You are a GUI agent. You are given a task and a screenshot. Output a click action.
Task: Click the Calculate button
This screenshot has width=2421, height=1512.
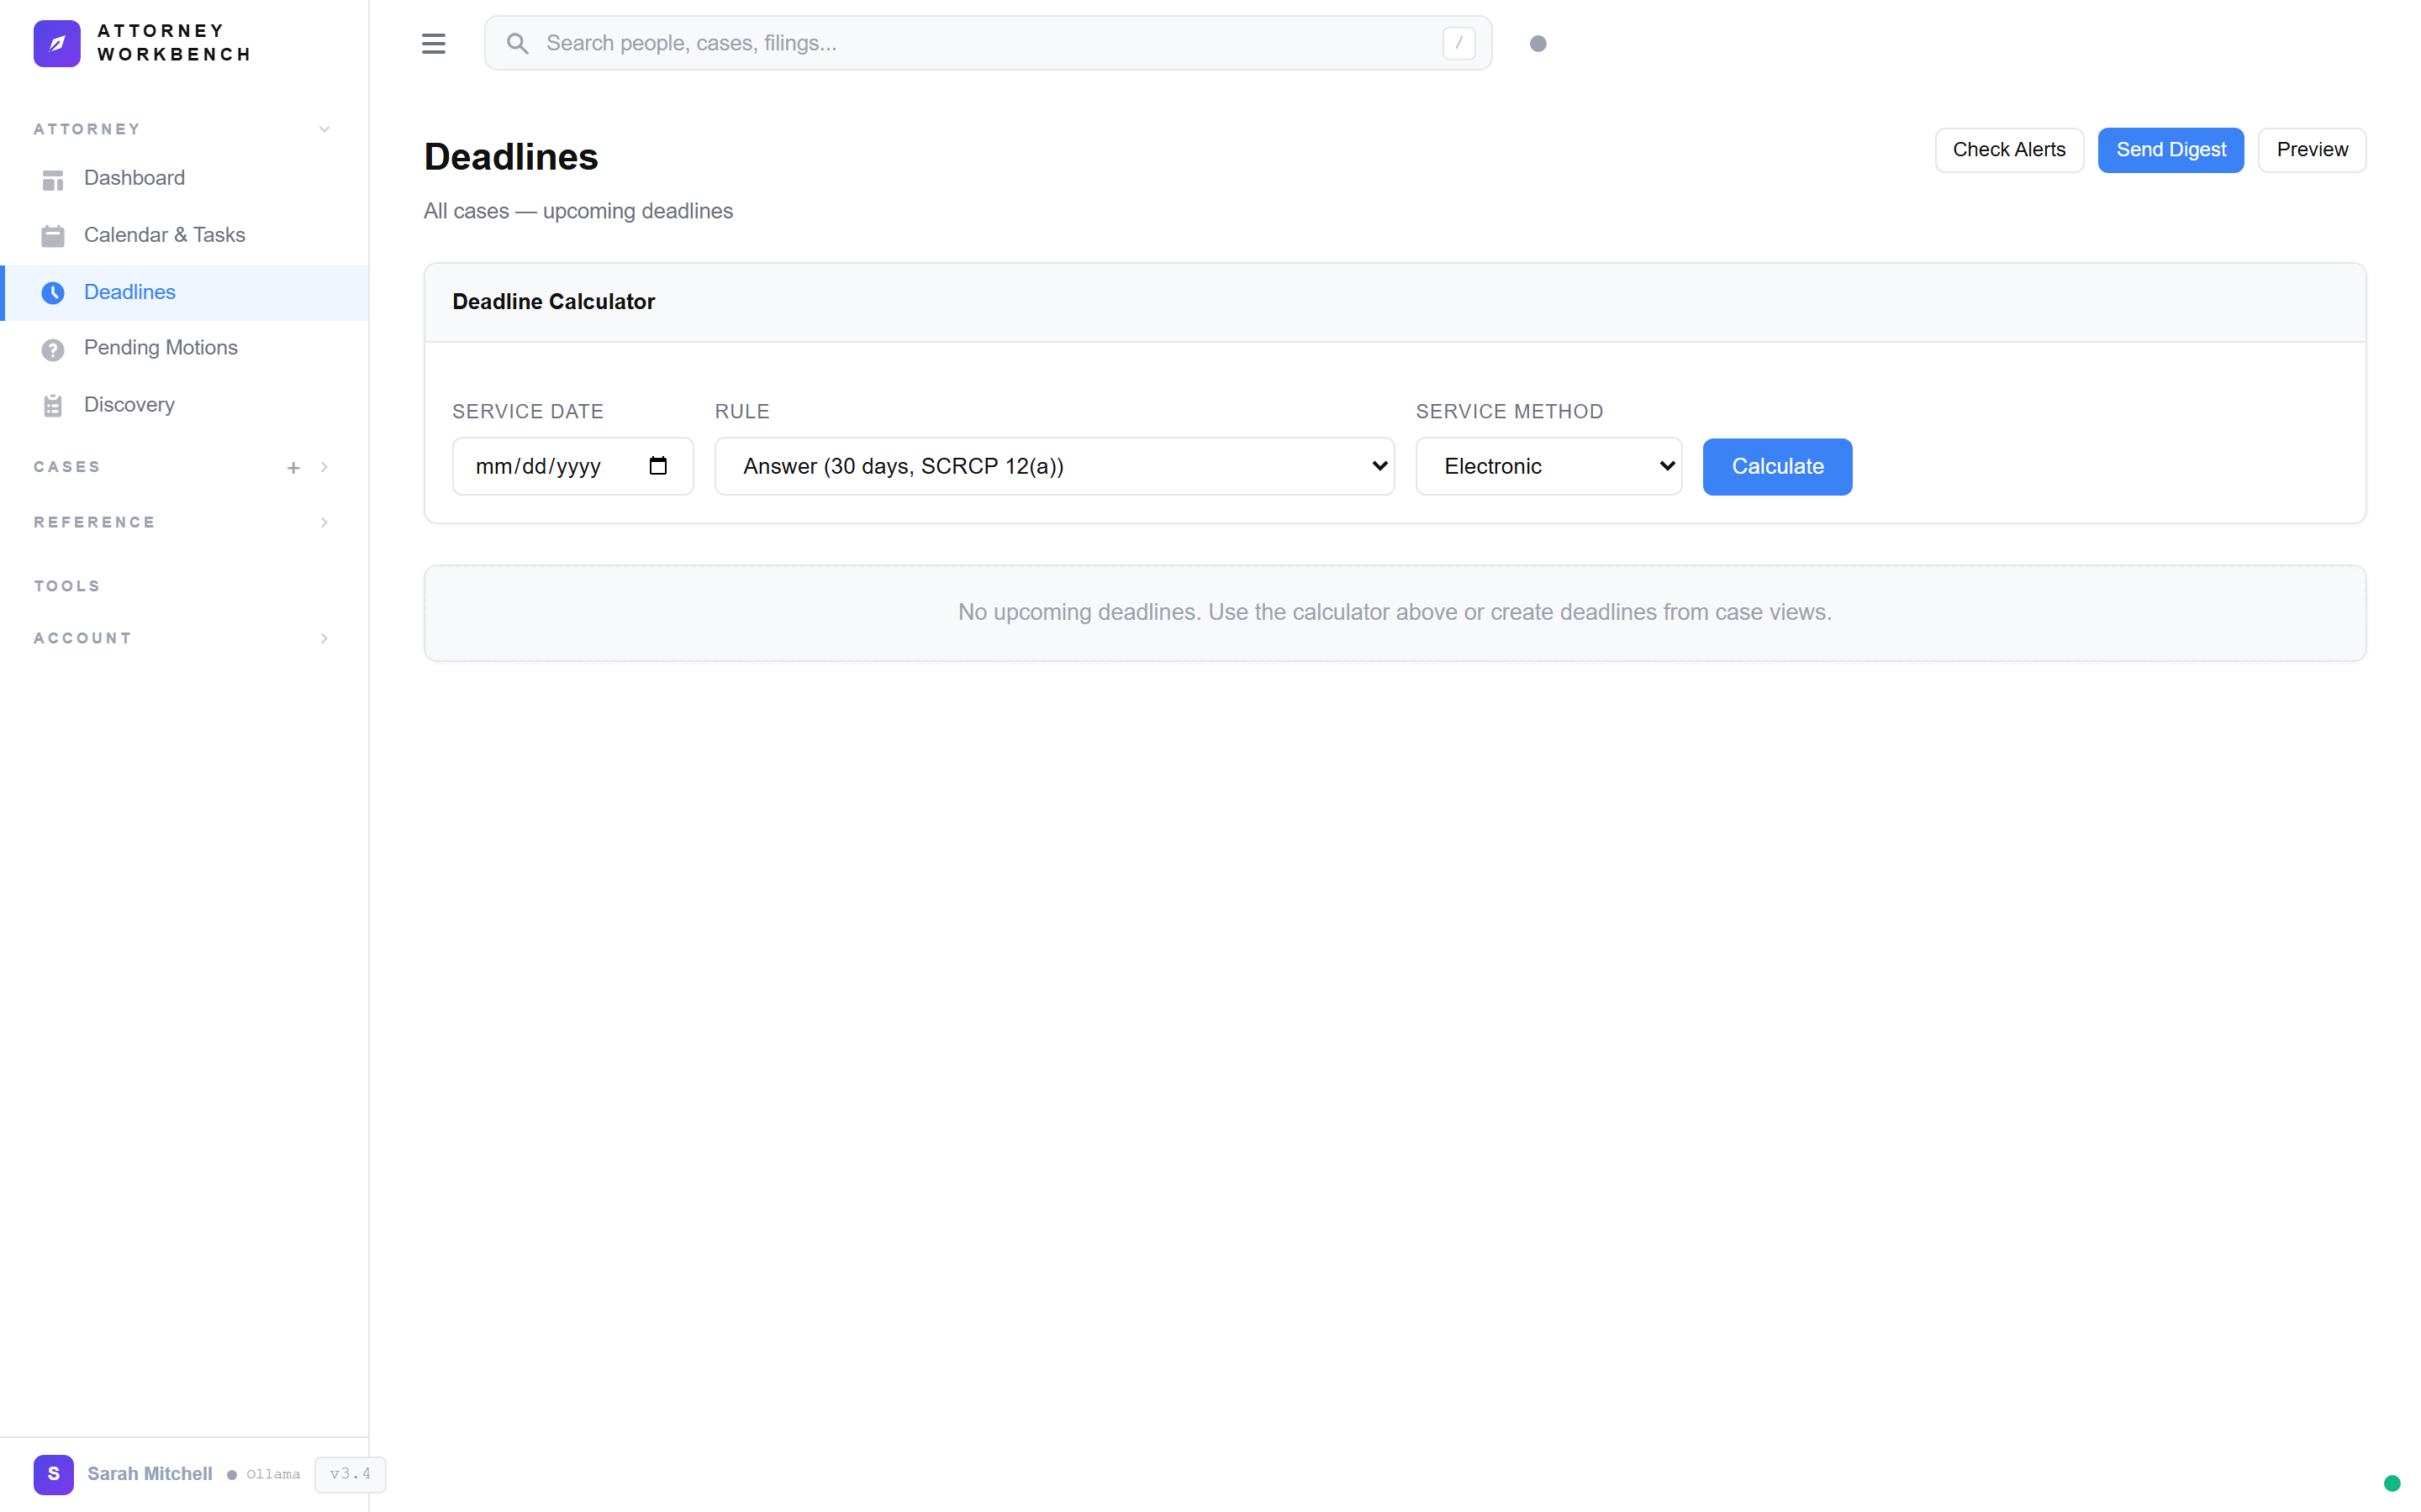coord(1777,466)
